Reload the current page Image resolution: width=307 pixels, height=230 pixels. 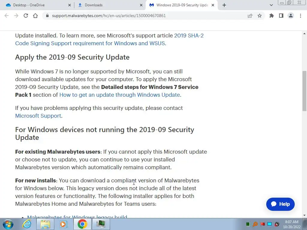tap(26, 16)
